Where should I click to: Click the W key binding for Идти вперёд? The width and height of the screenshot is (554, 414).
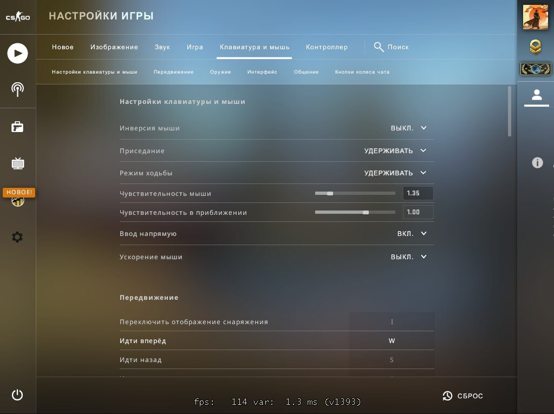[392, 341]
